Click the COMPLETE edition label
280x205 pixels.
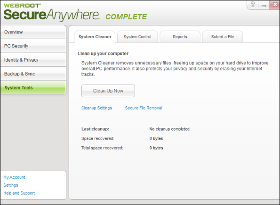[x=126, y=17]
